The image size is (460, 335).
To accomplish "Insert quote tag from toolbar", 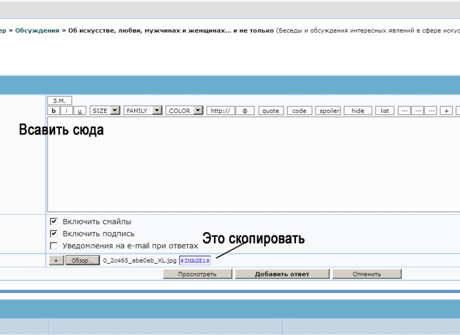I will [x=270, y=111].
